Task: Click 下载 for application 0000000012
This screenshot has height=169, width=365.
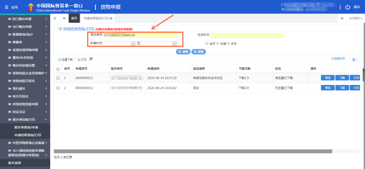Action: pos(342,88)
